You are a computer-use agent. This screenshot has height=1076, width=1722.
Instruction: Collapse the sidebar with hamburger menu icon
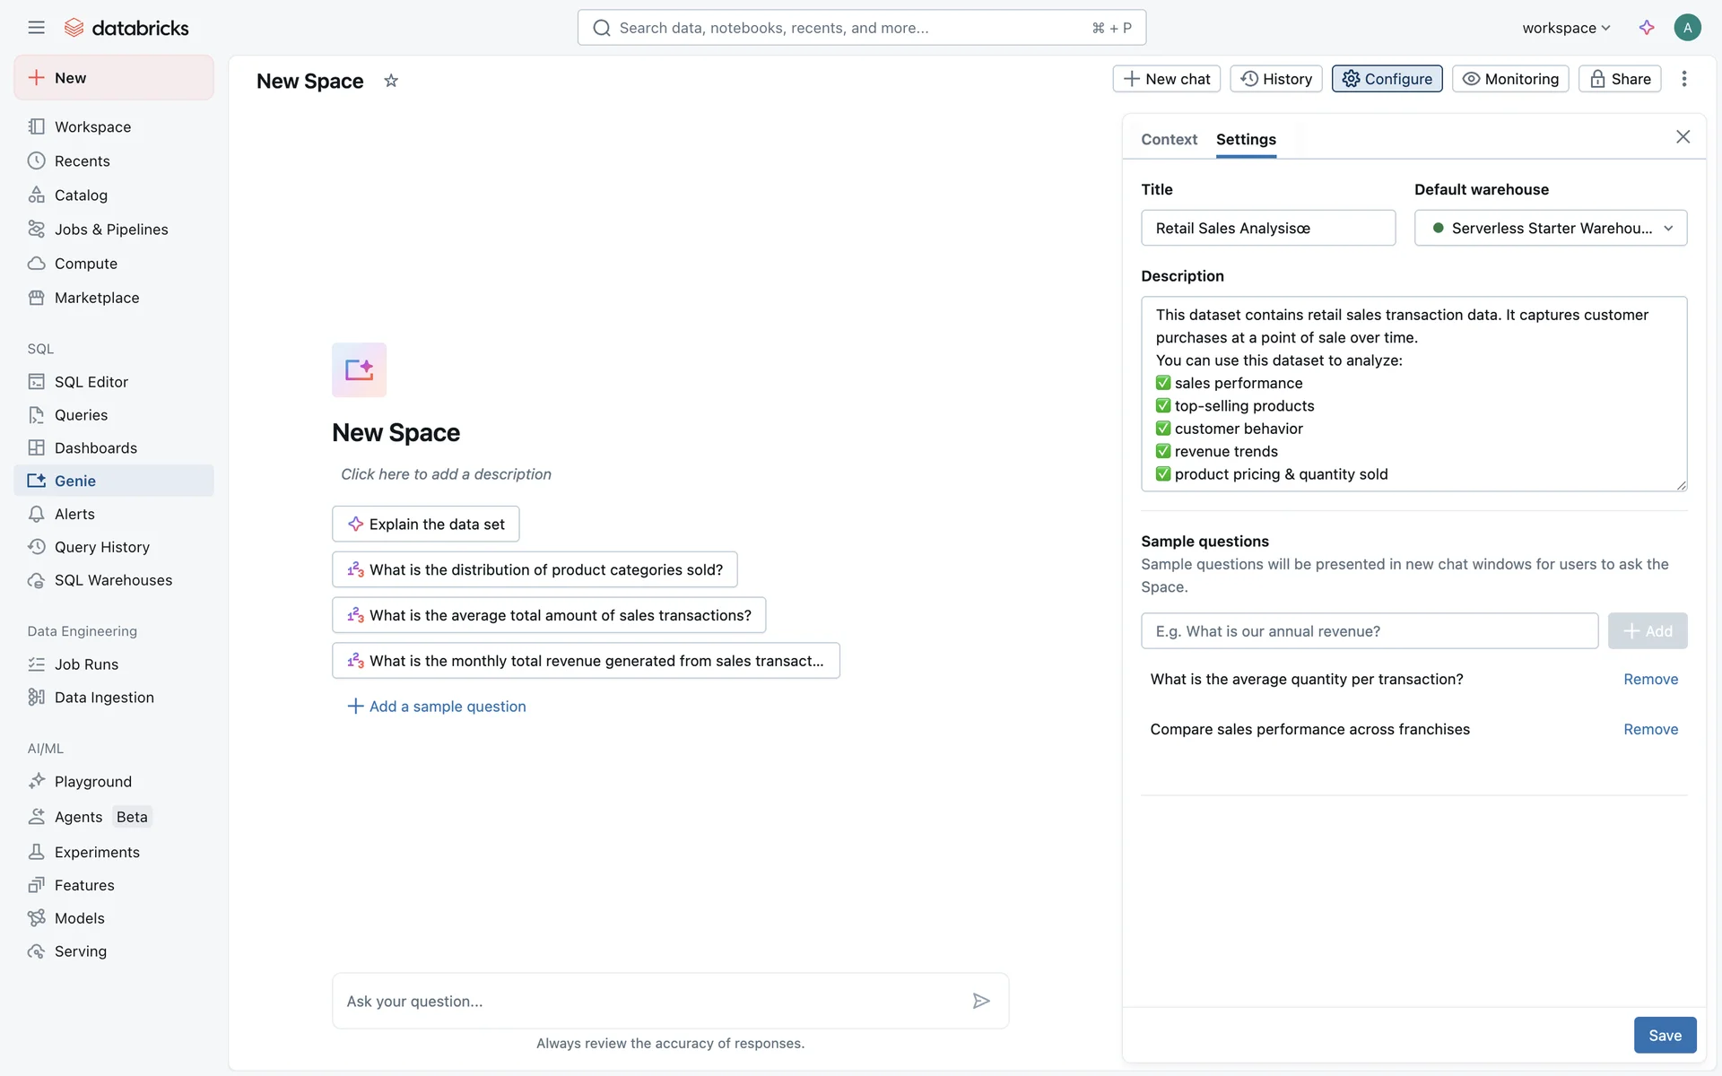pos(36,28)
